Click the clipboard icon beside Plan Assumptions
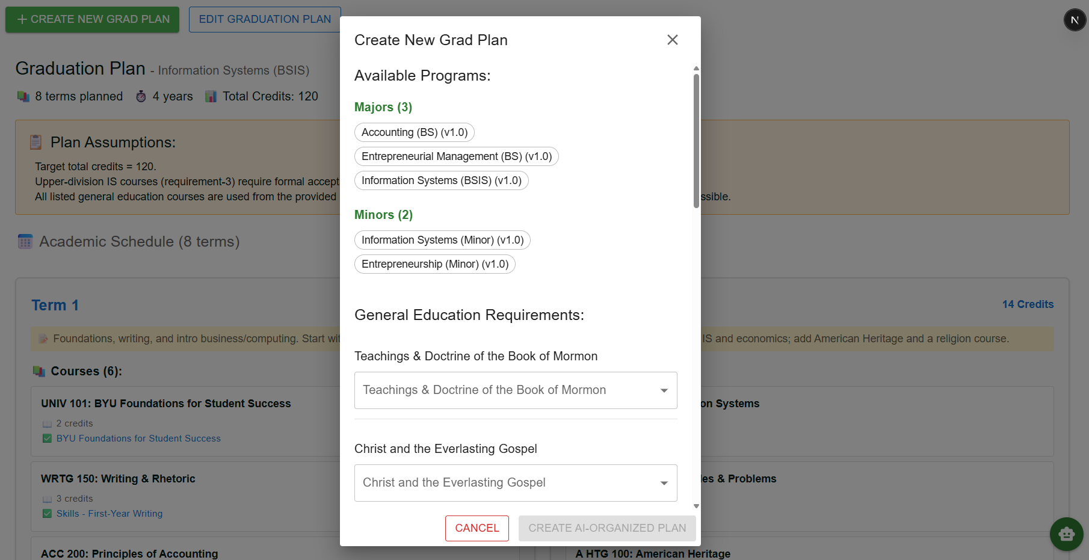The width and height of the screenshot is (1089, 560). click(x=36, y=143)
